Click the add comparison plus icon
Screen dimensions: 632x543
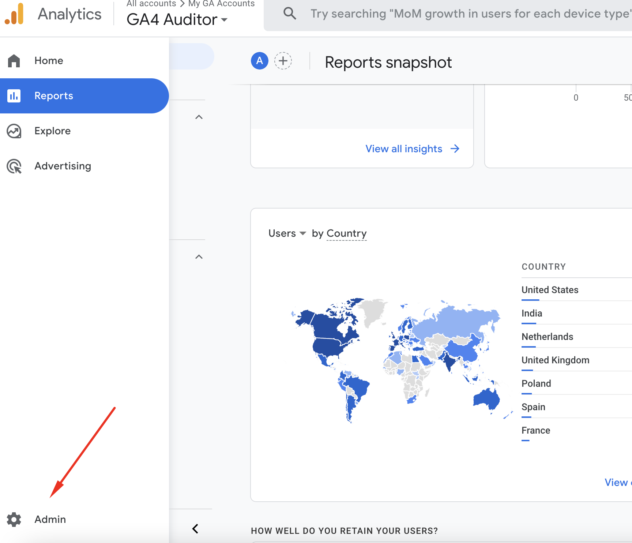(x=283, y=61)
